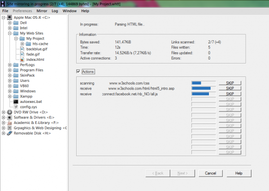Click the fade.gif image file icon
269x191 pixels.
click(22, 54)
